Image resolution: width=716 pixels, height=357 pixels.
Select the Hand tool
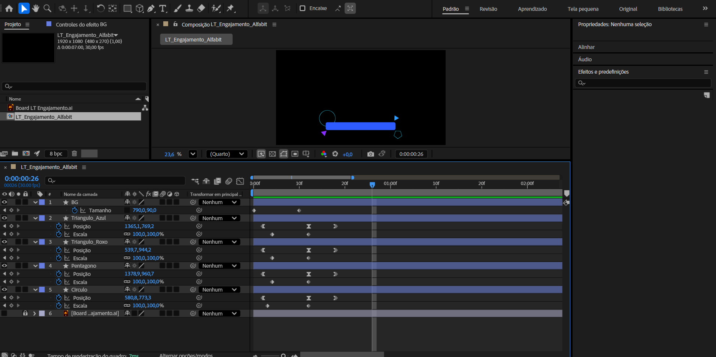point(36,8)
